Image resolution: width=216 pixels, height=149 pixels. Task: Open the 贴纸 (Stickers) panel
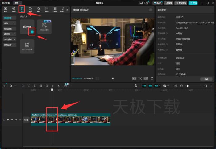(x=30, y=9)
